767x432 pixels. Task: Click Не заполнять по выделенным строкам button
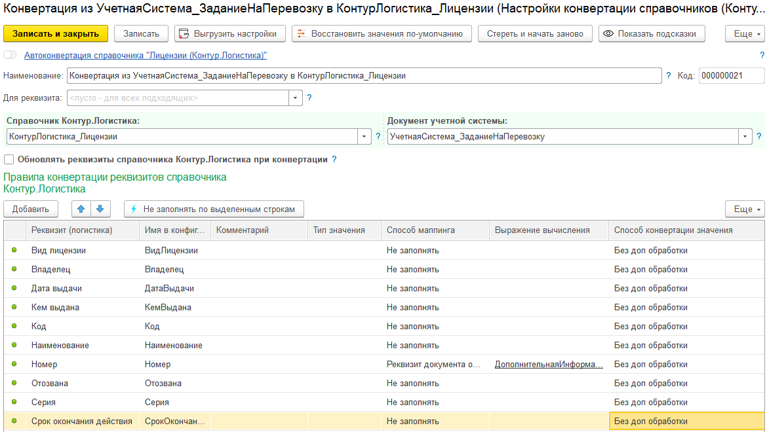[214, 209]
